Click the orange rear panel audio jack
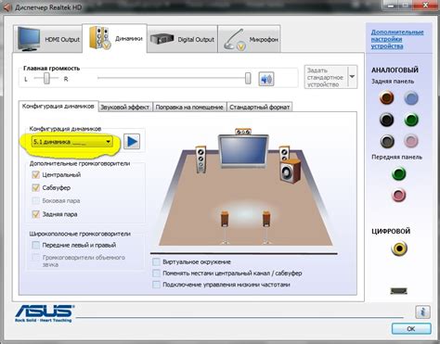 tap(387, 97)
